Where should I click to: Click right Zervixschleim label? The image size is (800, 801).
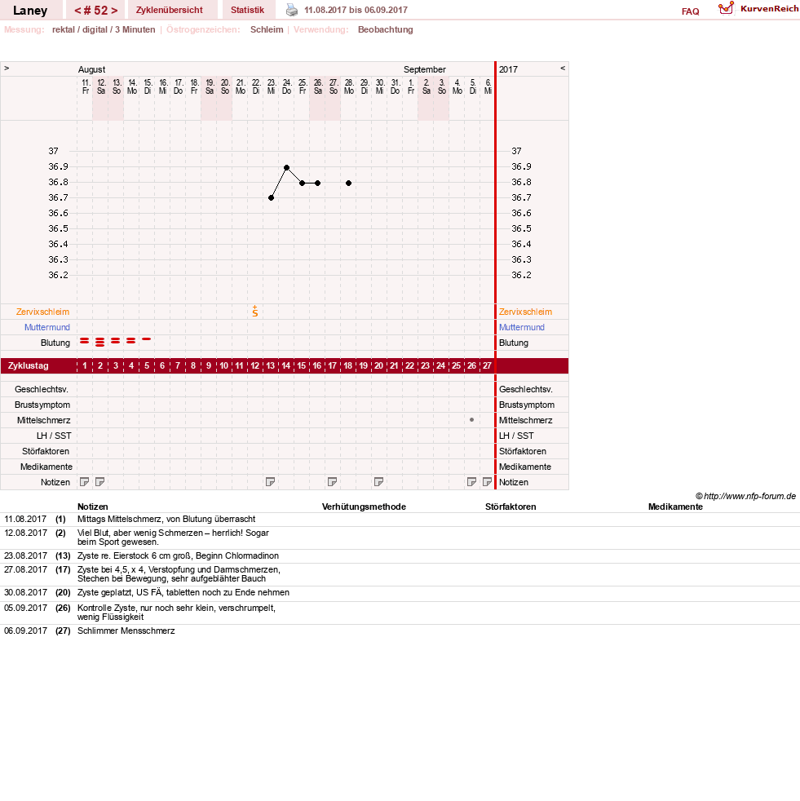(x=526, y=312)
